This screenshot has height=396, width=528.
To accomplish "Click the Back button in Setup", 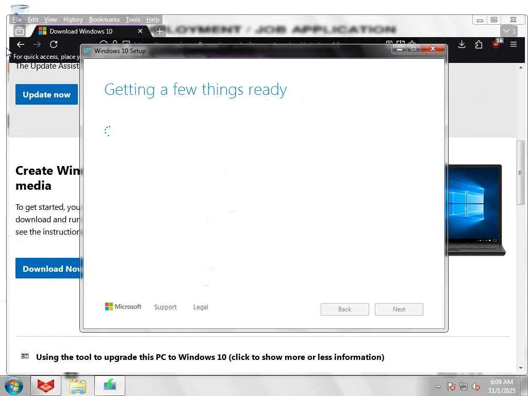I will (344, 309).
